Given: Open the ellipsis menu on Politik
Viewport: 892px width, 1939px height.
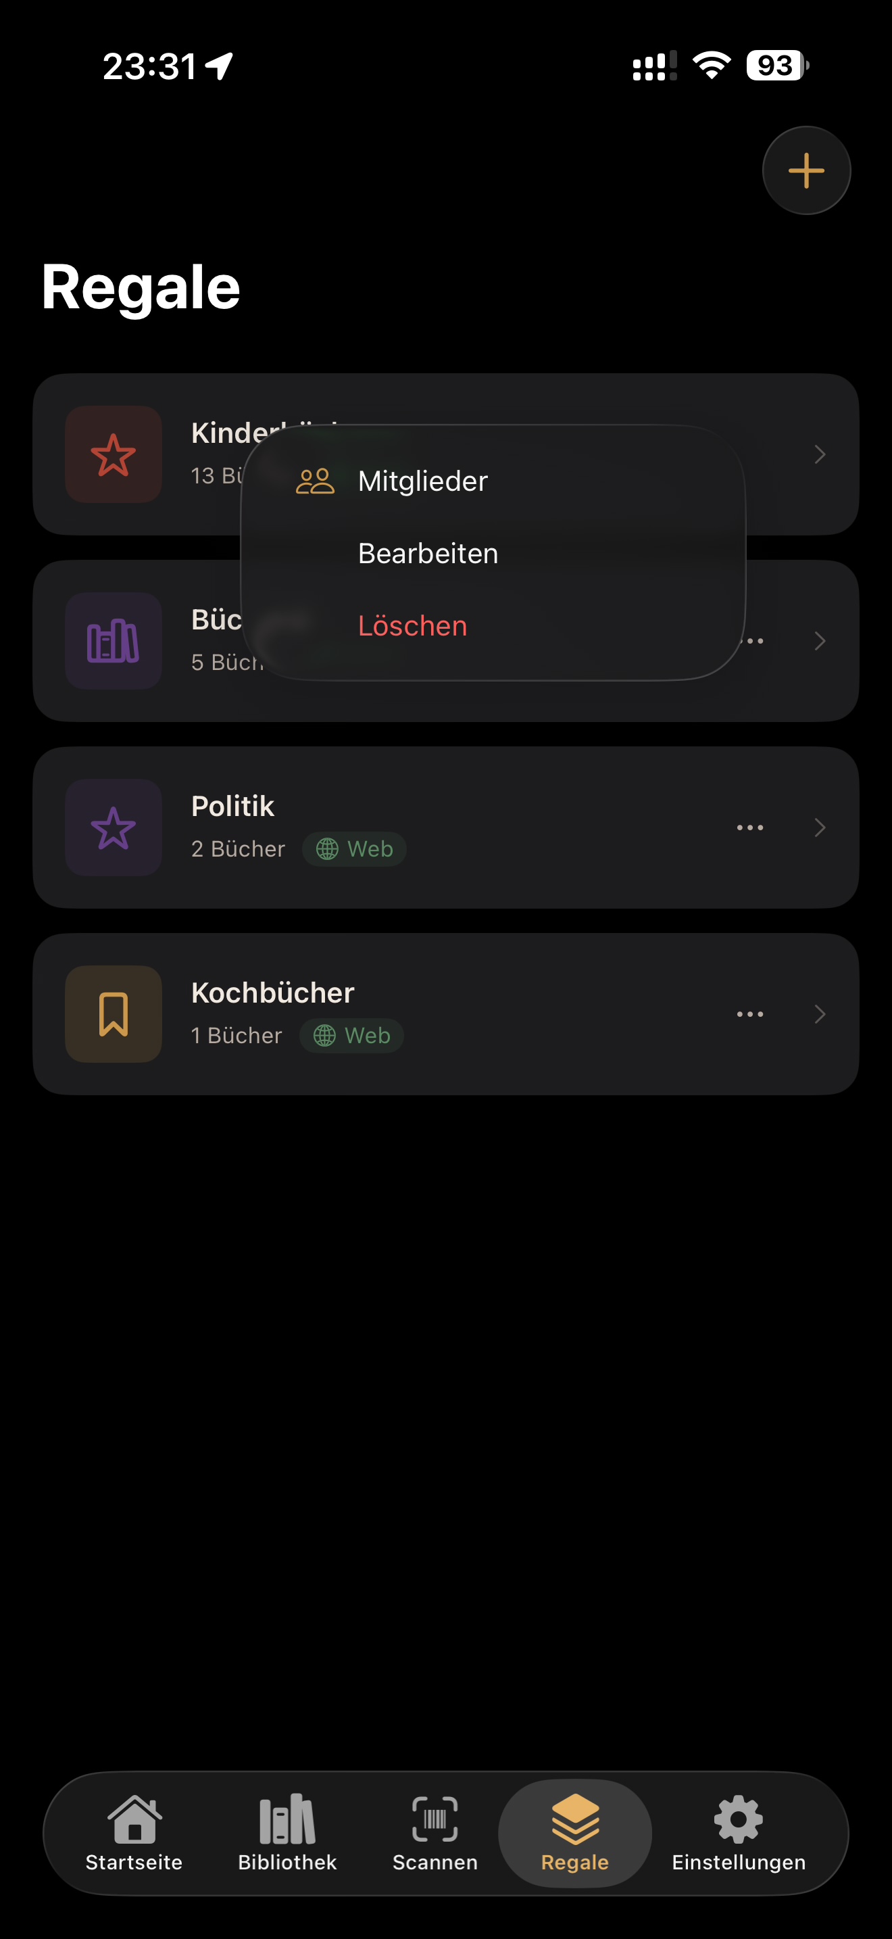Looking at the screenshot, I should [749, 826].
